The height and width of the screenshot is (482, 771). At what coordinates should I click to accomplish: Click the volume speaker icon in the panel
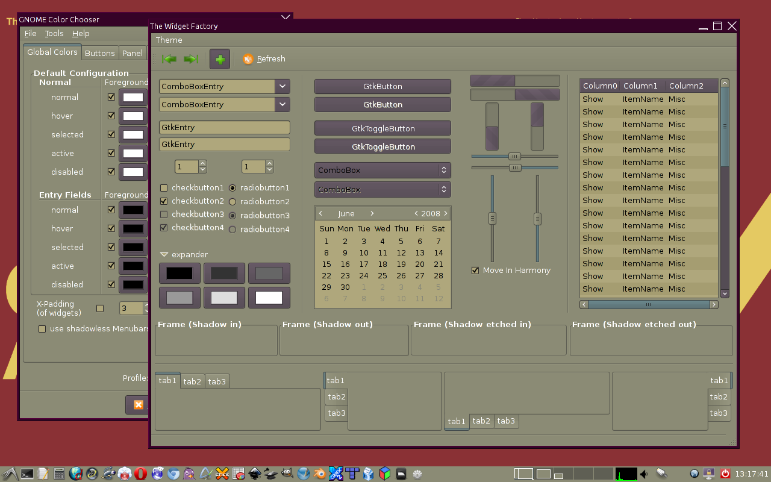[644, 474]
